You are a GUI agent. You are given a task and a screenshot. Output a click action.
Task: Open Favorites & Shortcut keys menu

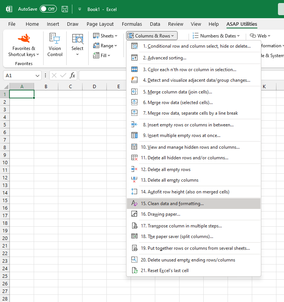point(24,45)
